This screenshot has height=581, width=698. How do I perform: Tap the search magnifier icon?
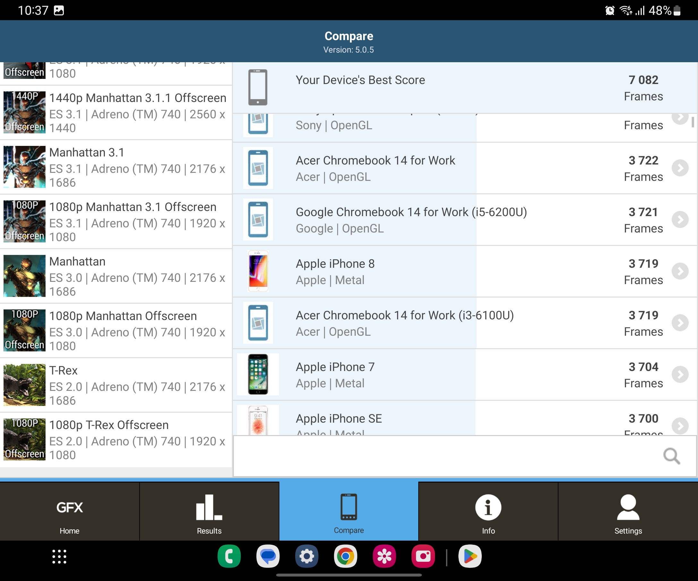[x=671, y=456]
